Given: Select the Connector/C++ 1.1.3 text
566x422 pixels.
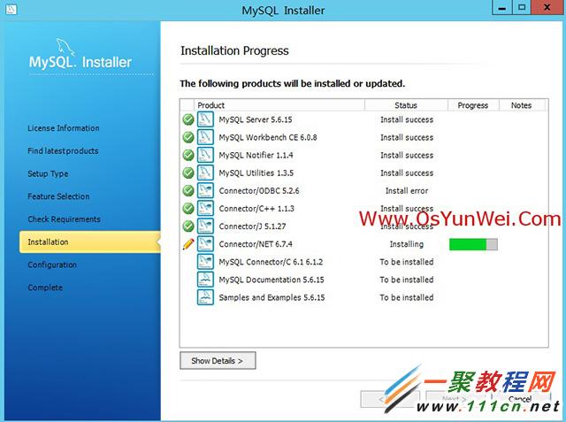Looking at the screenshot, I should [256, 209].
